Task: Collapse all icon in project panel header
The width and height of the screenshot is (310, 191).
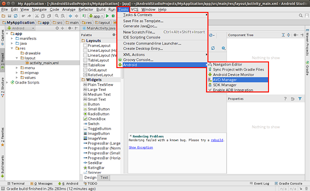Action: click(x=62, y=28)
